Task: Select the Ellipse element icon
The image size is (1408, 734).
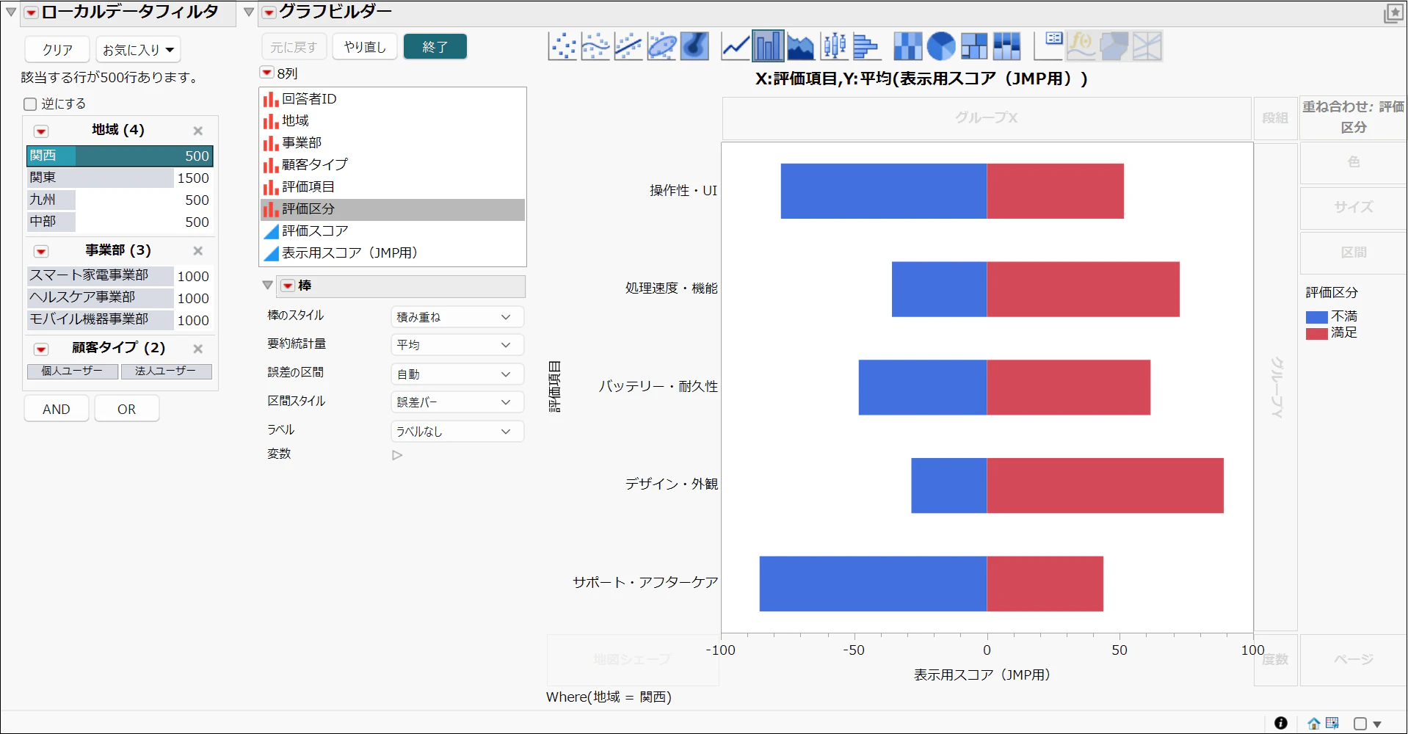Action: click(661, 46)
